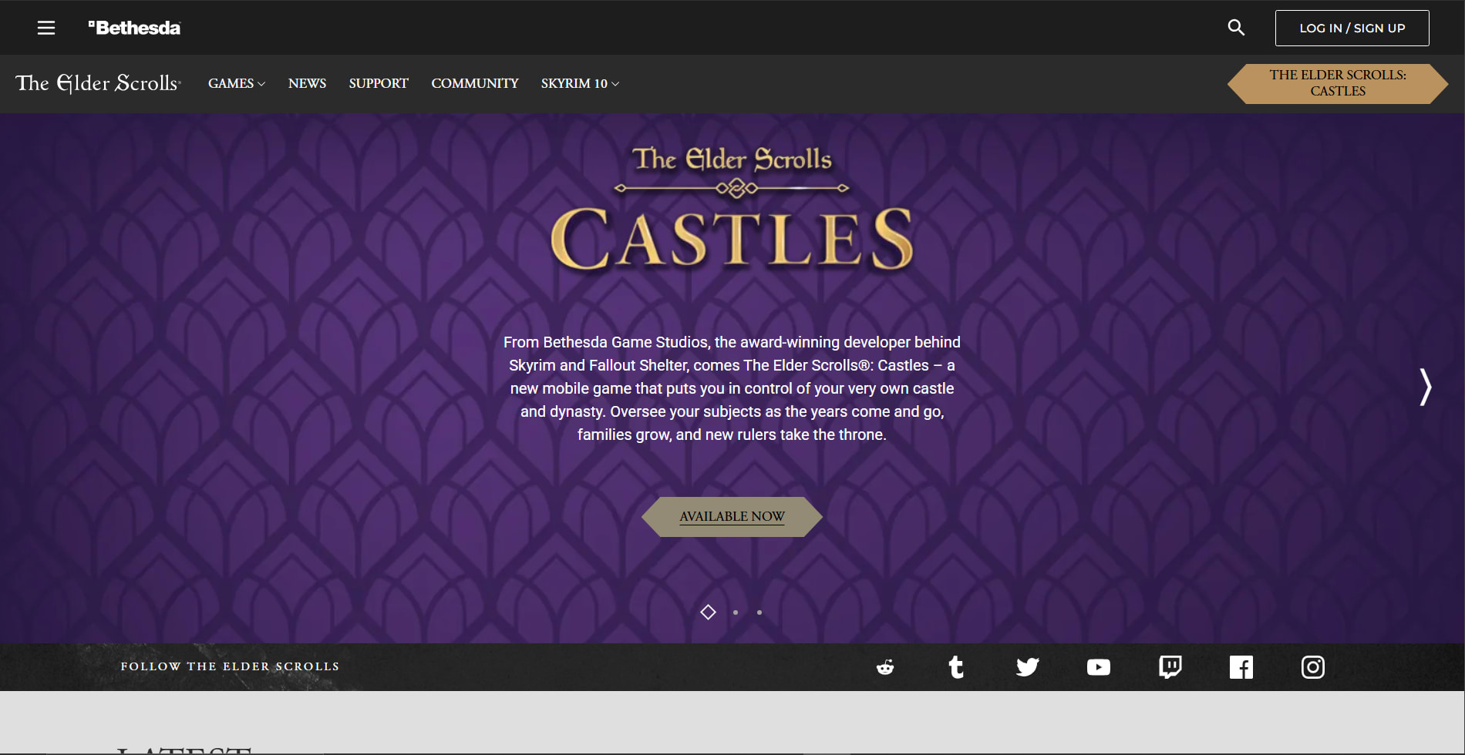Open the Tumblr social icon
Screen dimensions: 1465x755
956,667
